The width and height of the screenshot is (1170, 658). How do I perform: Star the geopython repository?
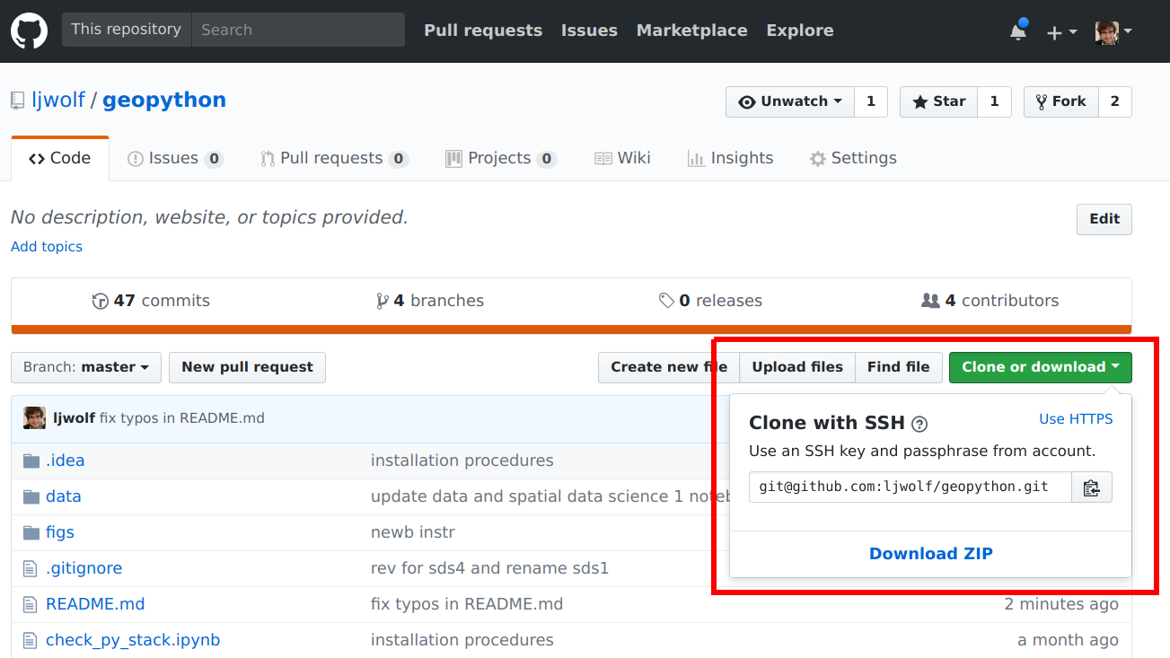[938, 101]
